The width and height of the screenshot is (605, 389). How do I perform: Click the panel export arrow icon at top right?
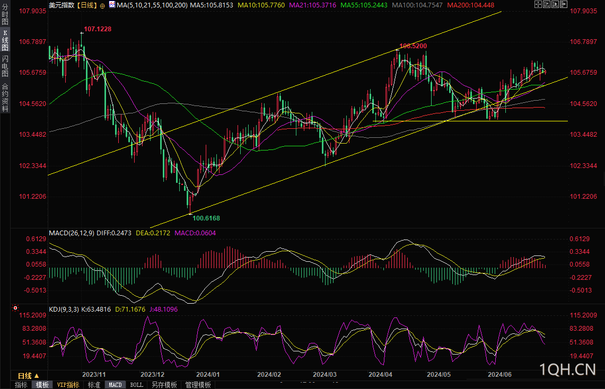click(563, 4)
